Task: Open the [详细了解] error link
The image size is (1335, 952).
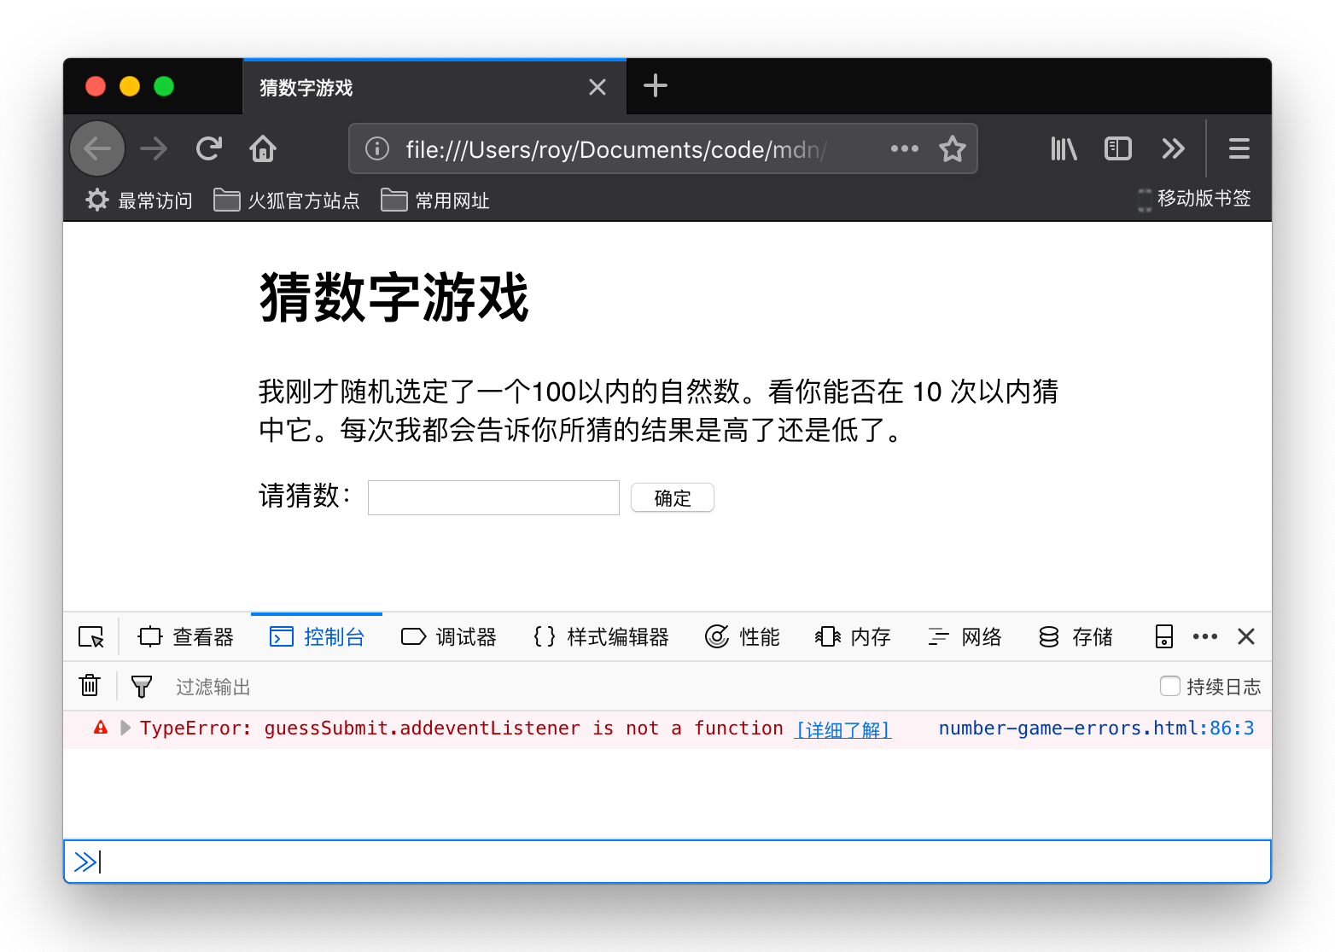Action: click(842, 729)
